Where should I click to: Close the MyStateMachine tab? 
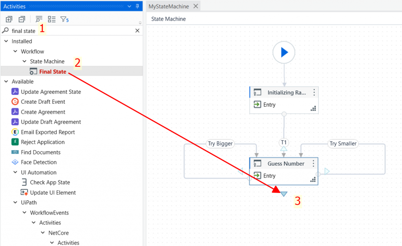pos(196,6)
